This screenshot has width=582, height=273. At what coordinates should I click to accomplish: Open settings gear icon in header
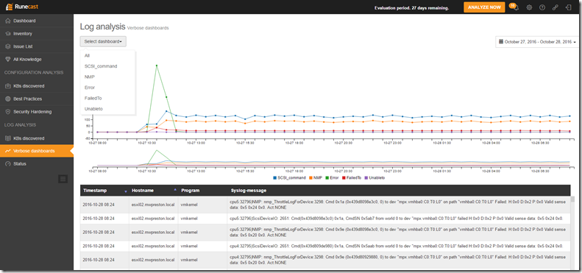[x=529, y=7]
